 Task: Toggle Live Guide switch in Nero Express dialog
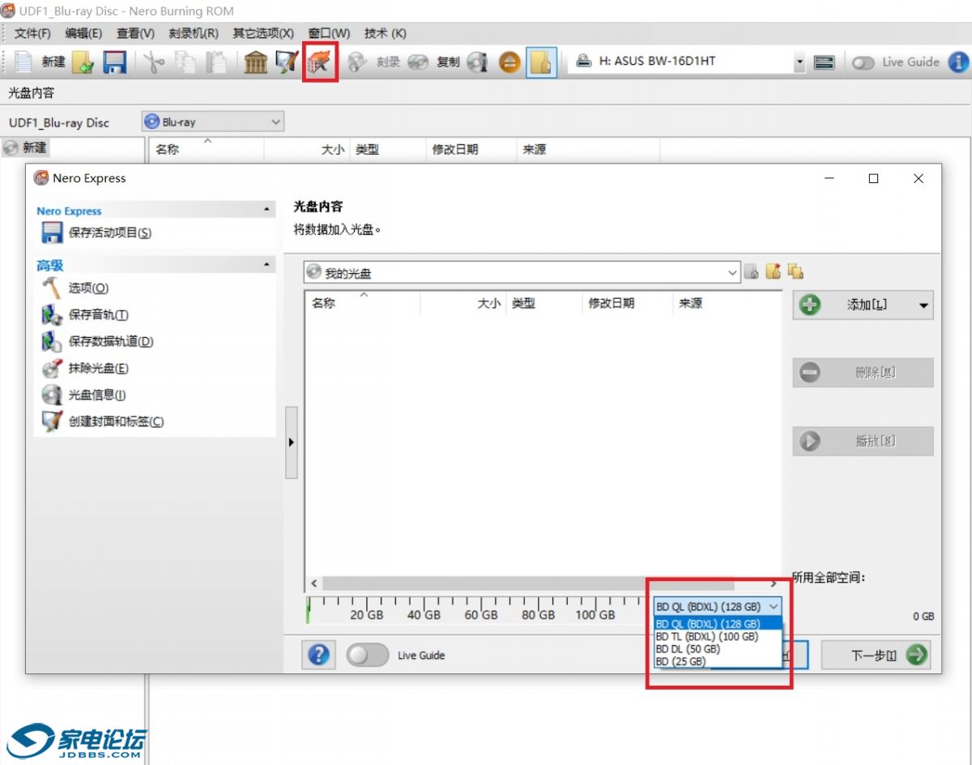[367, 655]
